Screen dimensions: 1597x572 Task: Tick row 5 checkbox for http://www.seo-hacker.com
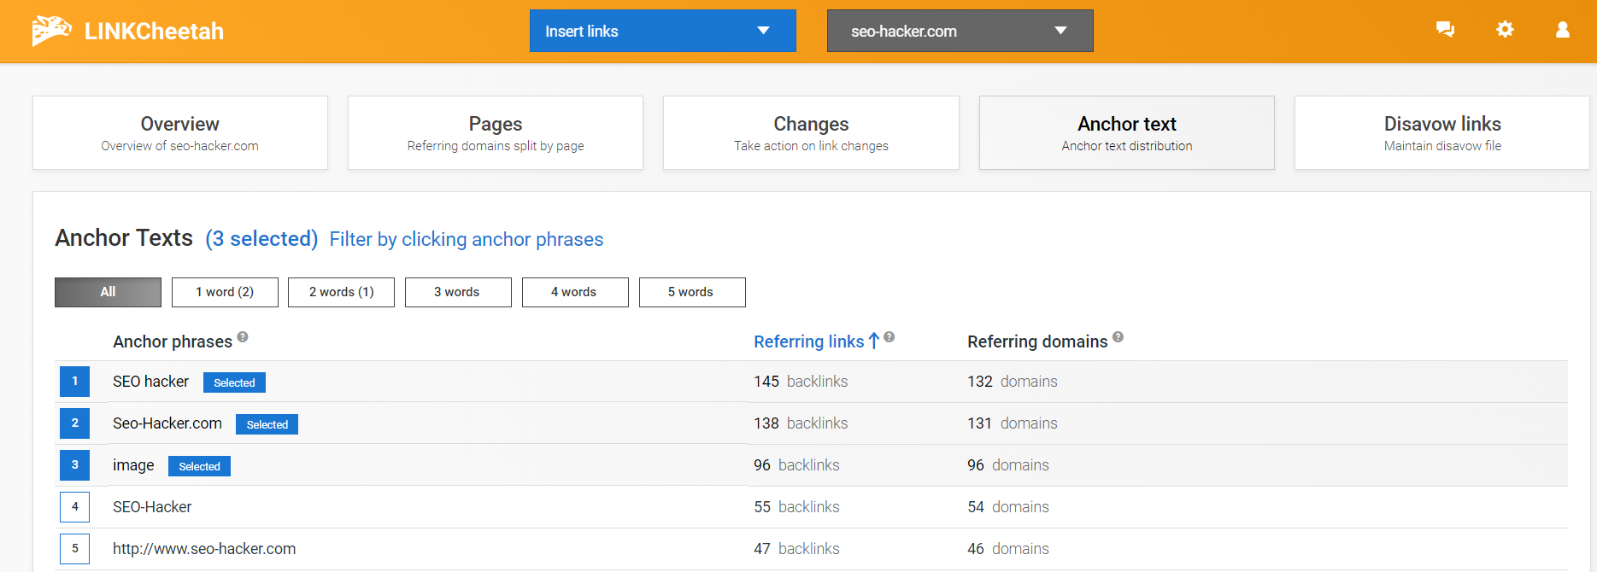click(74, 549)
